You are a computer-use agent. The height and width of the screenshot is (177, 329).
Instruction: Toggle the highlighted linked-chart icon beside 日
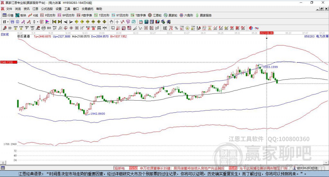click(x=12, y=22)
